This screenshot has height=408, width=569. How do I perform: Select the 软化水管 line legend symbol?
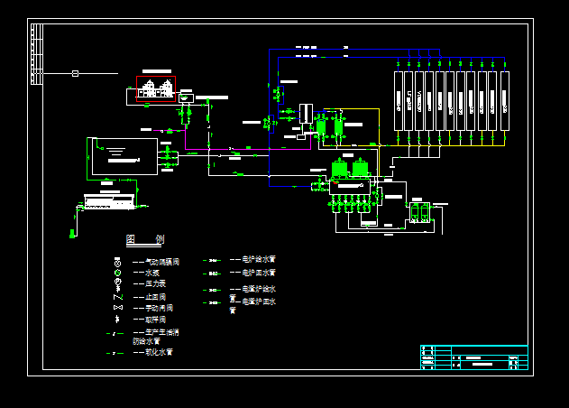click(115, 353)
